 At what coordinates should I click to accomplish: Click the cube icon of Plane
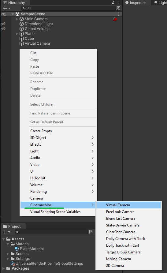(x=22, y=34)
